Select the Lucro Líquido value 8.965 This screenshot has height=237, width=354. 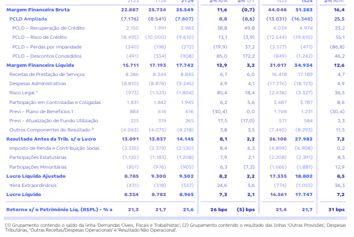click(x=186, y=194)
